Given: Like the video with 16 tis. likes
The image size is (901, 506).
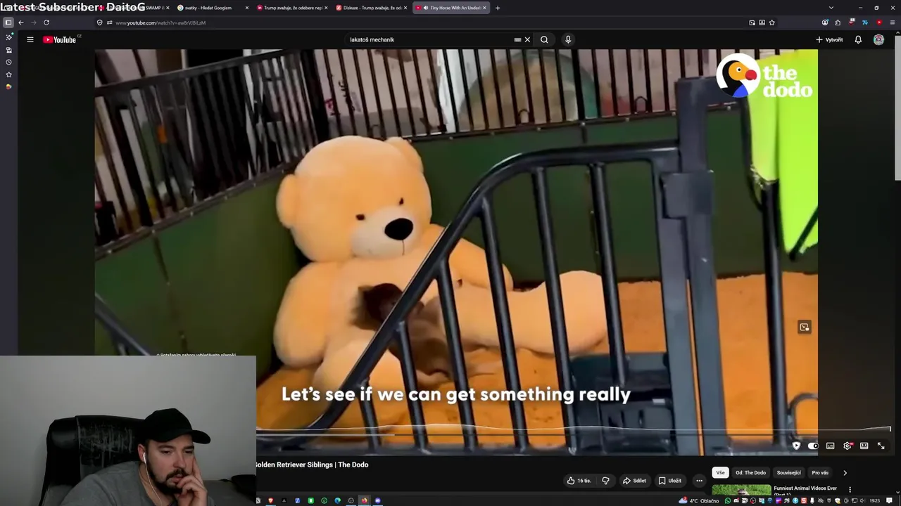Looking at the screenshot, I should pyautogui.click(x=579, y=481).
